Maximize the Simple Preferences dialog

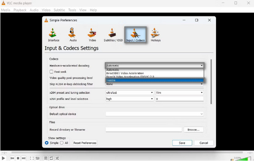(x=197, y=20)
